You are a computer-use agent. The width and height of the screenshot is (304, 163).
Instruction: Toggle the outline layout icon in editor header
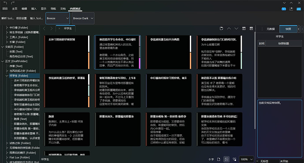point(251,29)
